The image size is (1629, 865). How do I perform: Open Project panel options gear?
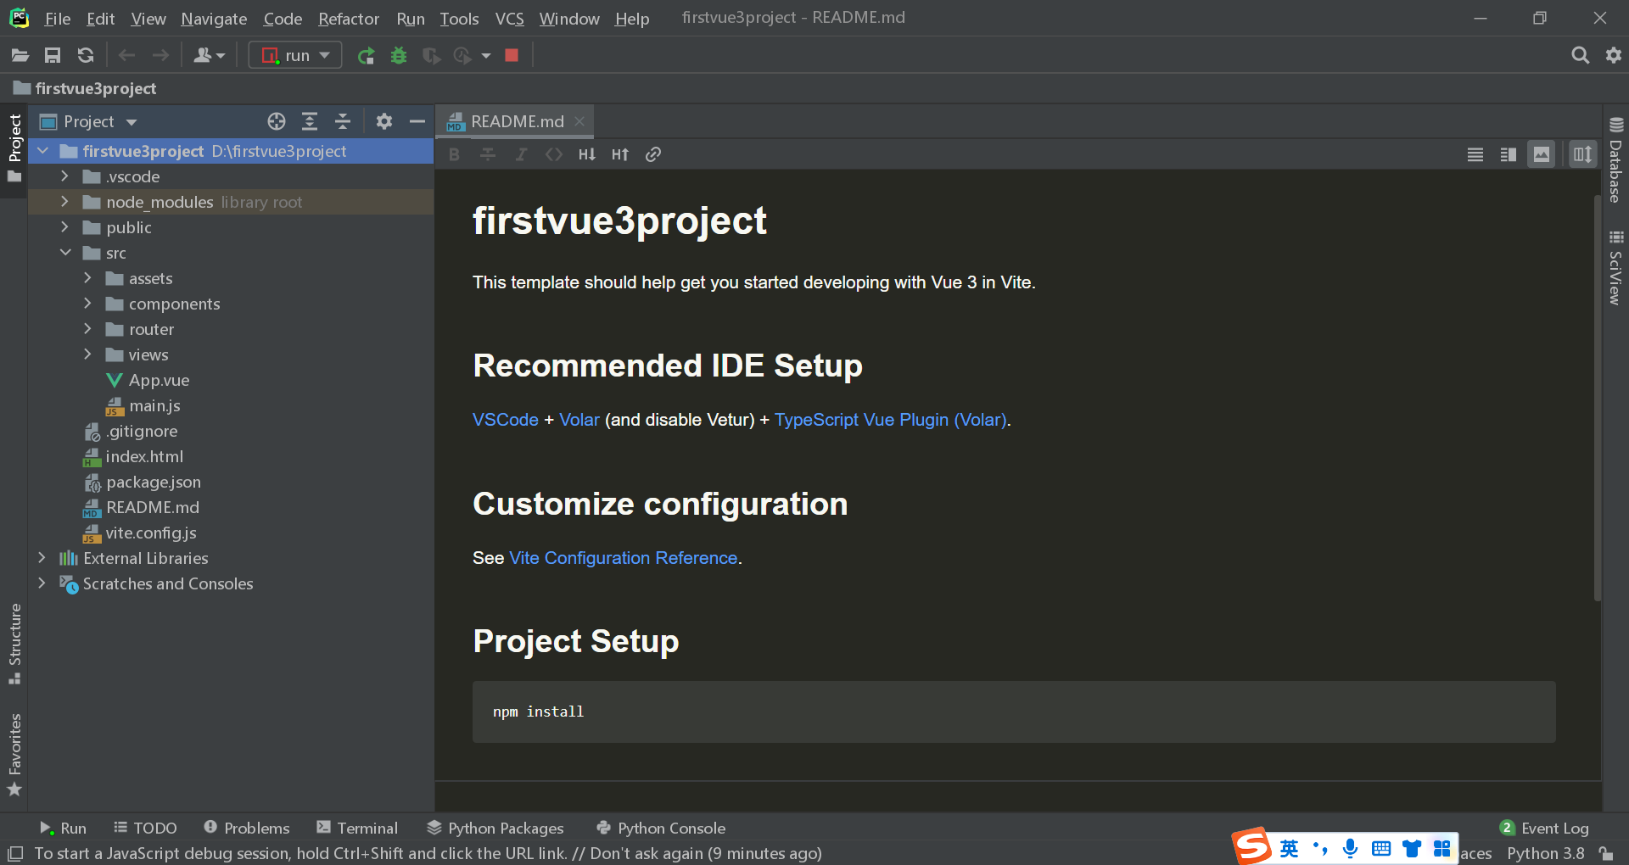pyautogui.click(x=384, y=121)
